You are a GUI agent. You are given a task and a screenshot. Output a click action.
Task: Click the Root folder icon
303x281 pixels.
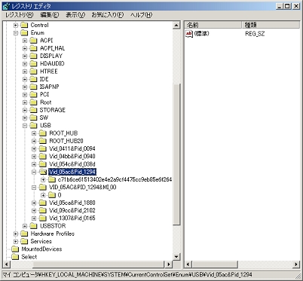[33, 102]
